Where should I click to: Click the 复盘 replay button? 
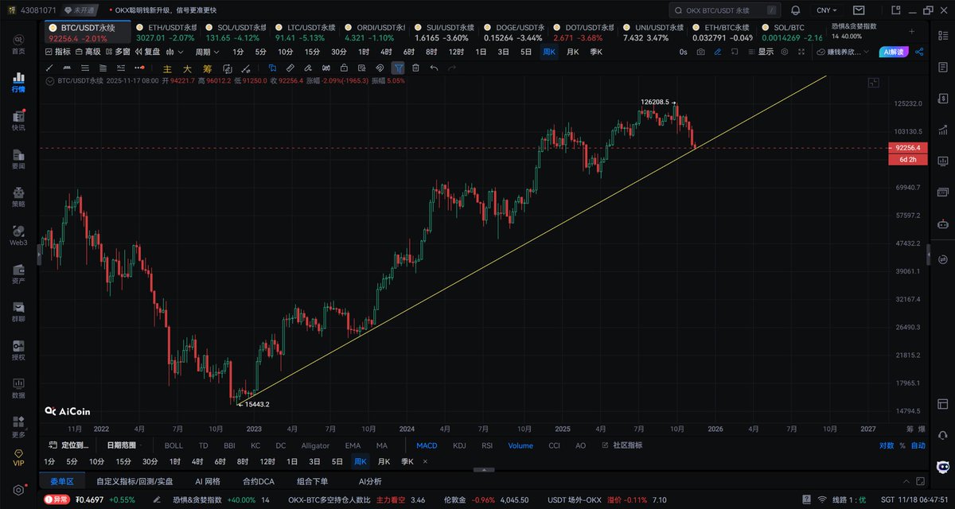147,52
